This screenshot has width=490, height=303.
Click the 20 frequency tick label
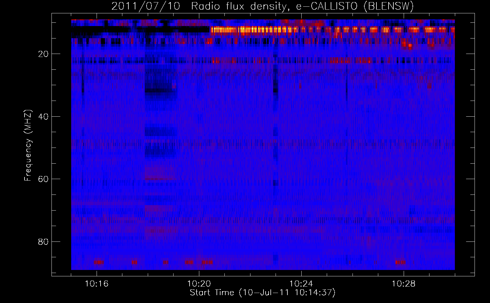43,54
